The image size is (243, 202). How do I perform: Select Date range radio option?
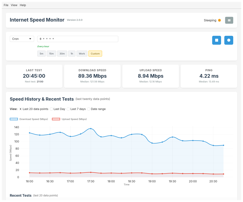pyautogui.click(x=89, y=109)
